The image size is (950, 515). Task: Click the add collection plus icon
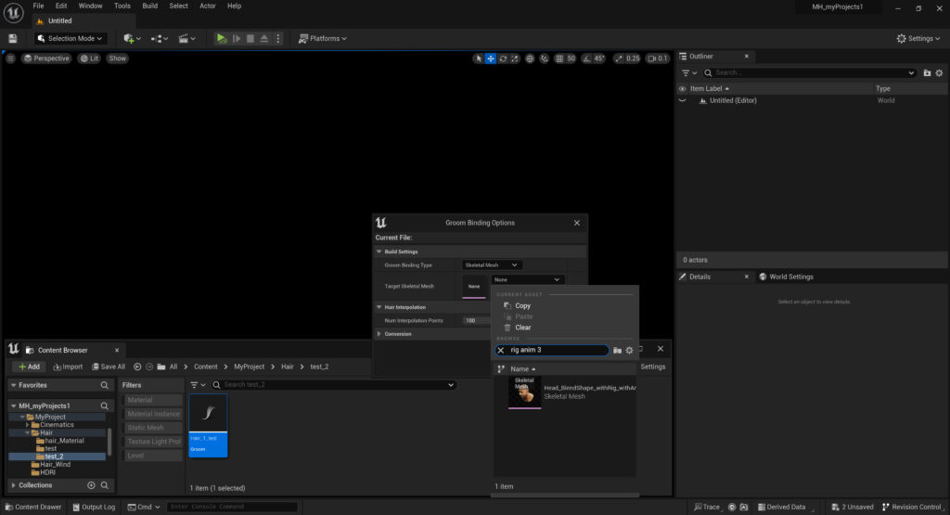(x=91, y=485)
